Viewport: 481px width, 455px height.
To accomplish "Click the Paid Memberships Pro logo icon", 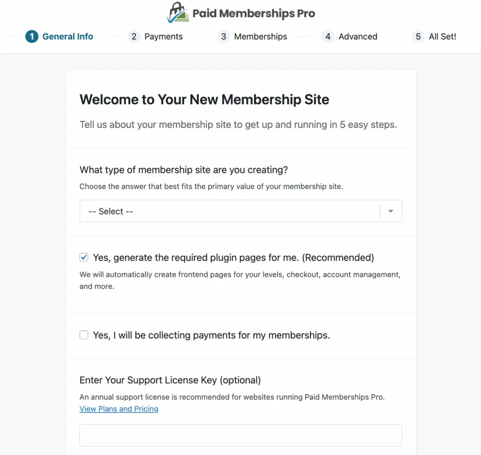I will (177, 12).
